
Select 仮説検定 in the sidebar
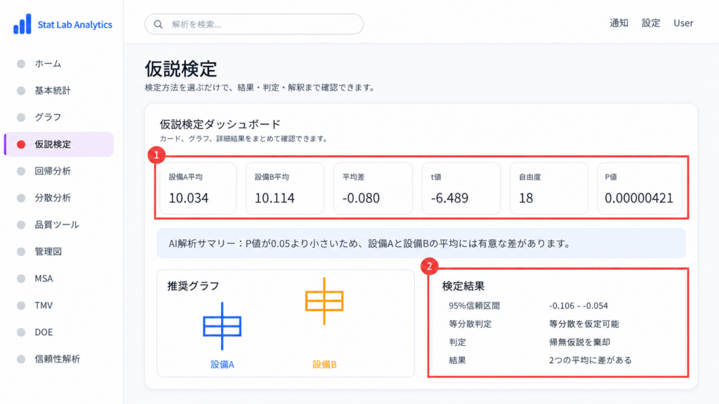(x=59, y=144)
